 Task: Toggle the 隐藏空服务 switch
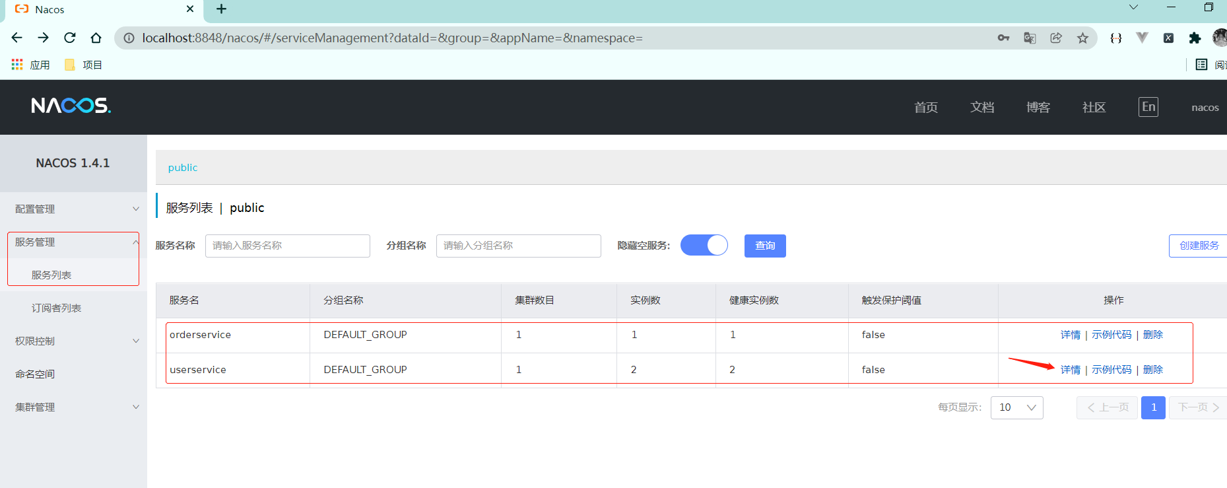coord(704,245)
